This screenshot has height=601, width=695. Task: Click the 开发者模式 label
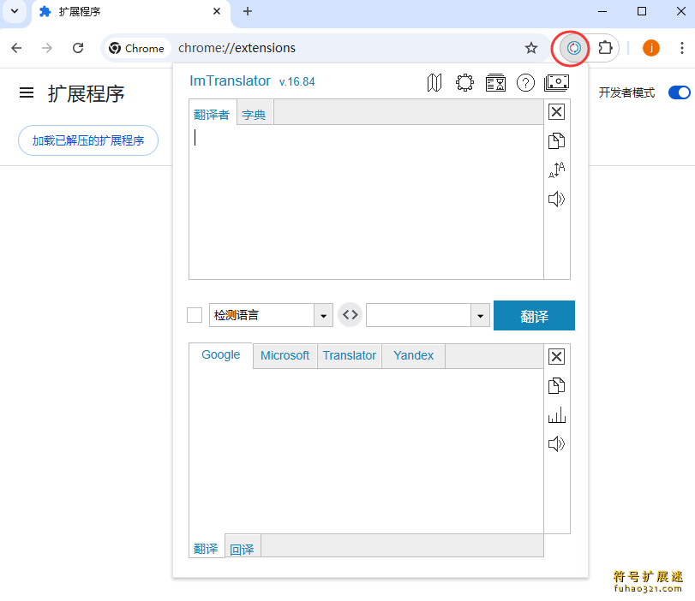click(x=626, y=92)
